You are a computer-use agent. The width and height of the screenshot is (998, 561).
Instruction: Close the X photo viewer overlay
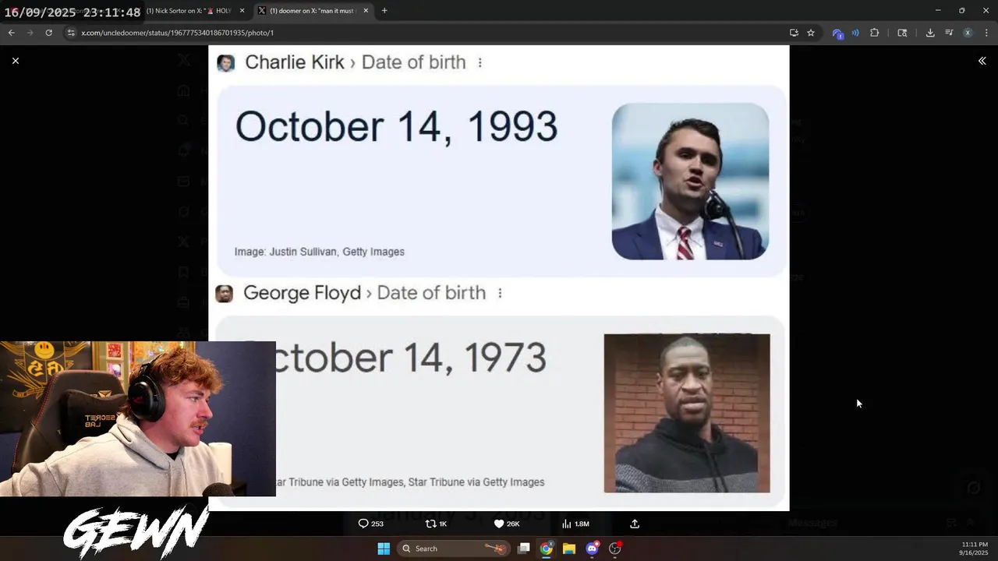(x=15, y=61)
